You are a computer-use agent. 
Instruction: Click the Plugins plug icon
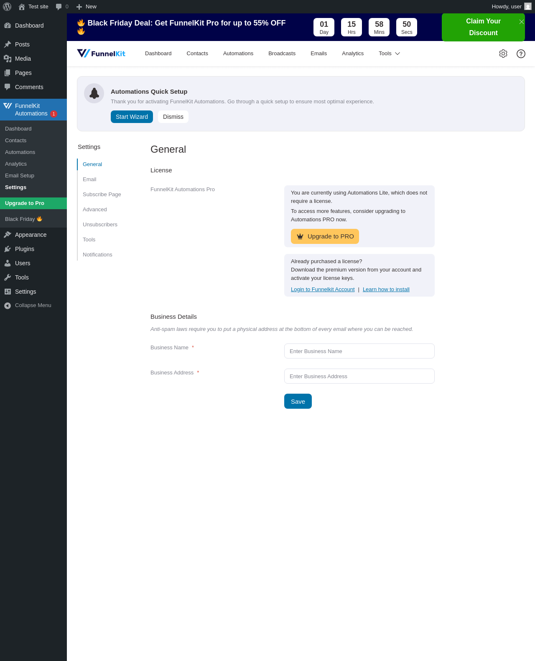(x=8, y=249)
